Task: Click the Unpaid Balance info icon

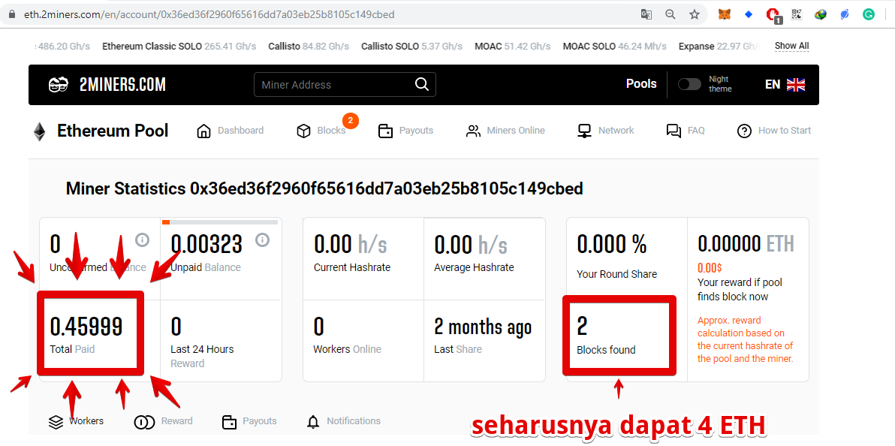Action: (262, 240)
